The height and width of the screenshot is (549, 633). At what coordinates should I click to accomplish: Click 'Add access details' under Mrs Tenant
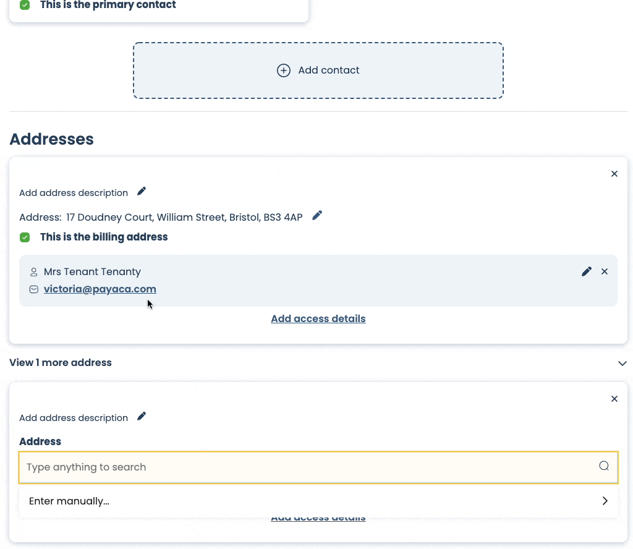coord(318,319)
